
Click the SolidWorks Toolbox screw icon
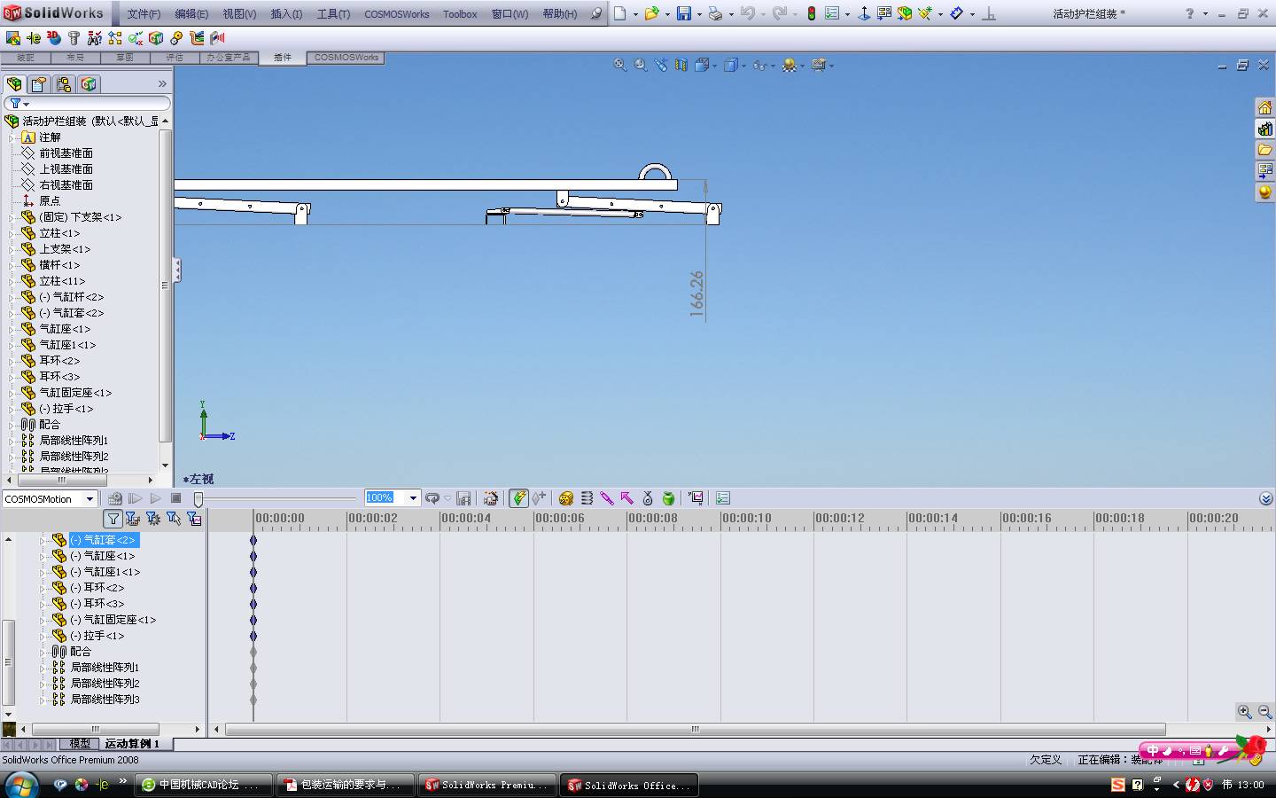[x=74, y=38]
